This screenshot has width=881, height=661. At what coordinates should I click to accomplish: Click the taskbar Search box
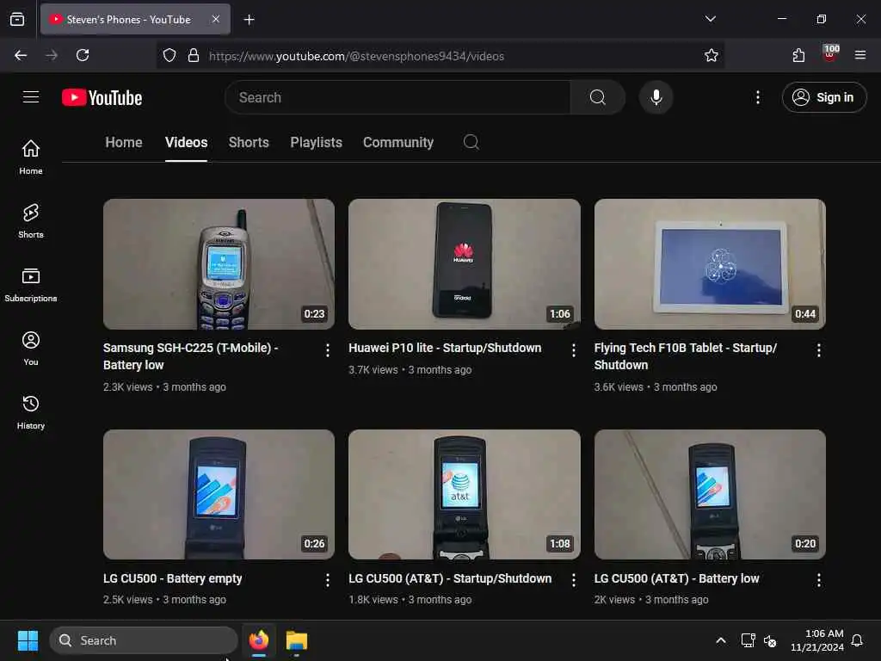[144, 640]
